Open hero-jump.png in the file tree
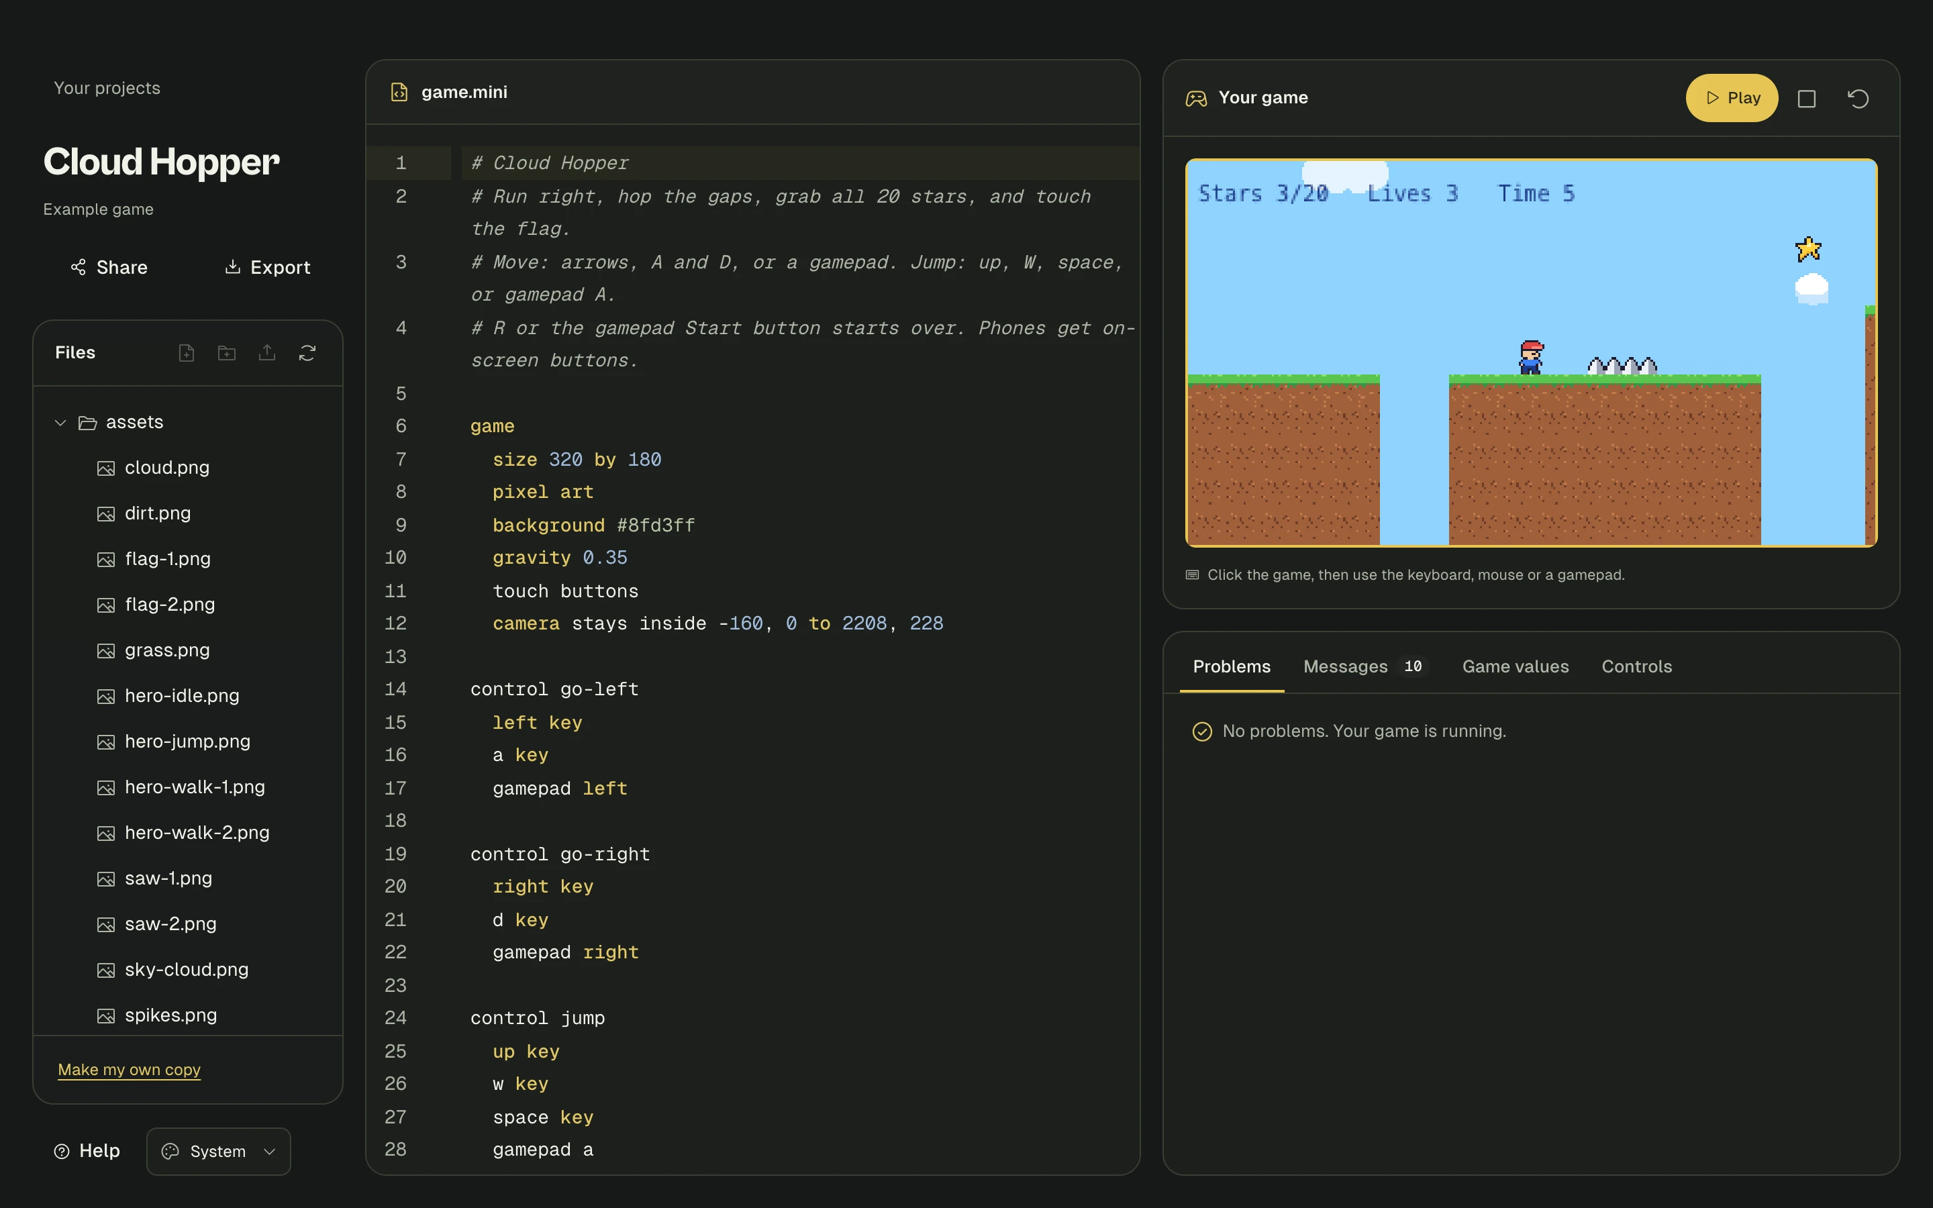 (x=188, y=742)
